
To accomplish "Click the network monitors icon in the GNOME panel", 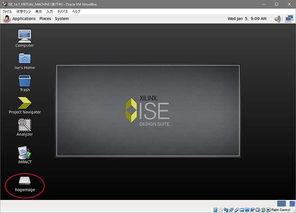I will [289, 19].
